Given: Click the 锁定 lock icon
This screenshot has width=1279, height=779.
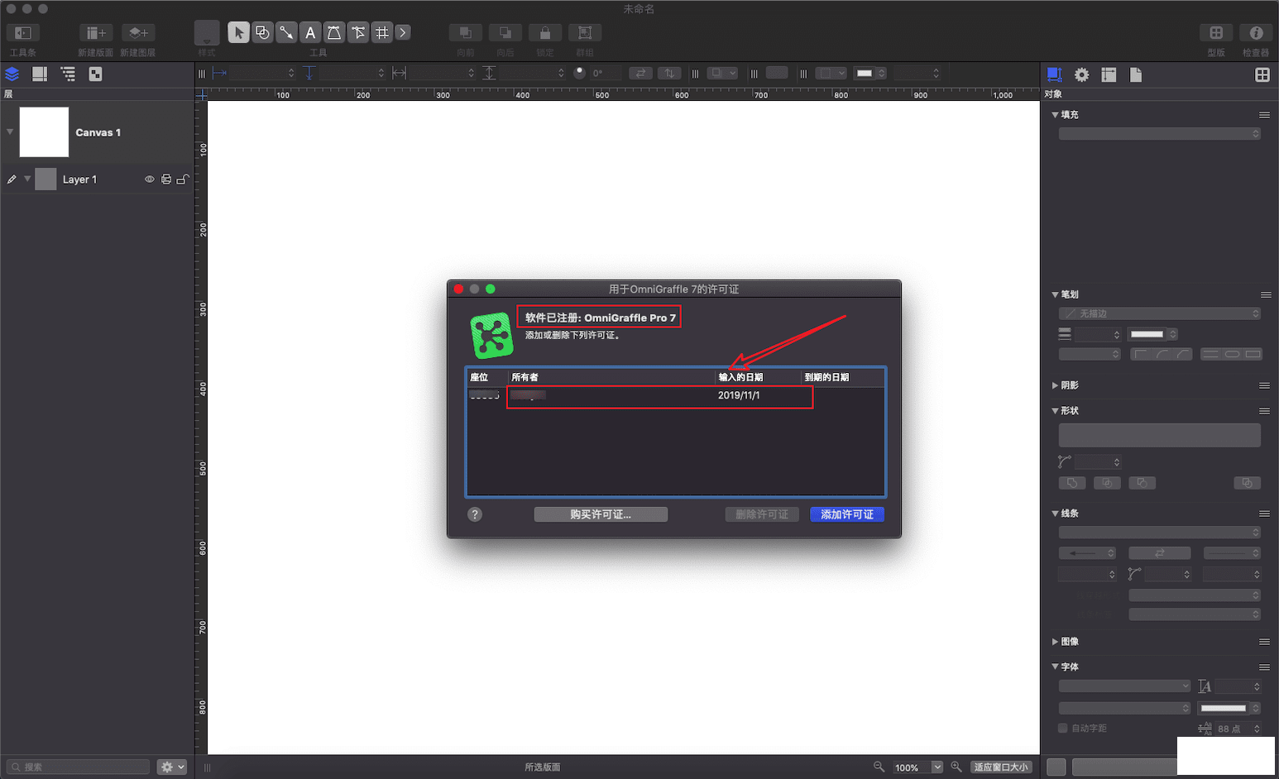Looking at the screenshot, I should click(545, 33).
